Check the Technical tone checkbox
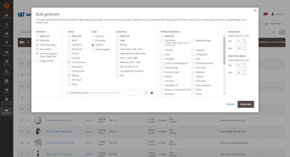 pos(69,80)
